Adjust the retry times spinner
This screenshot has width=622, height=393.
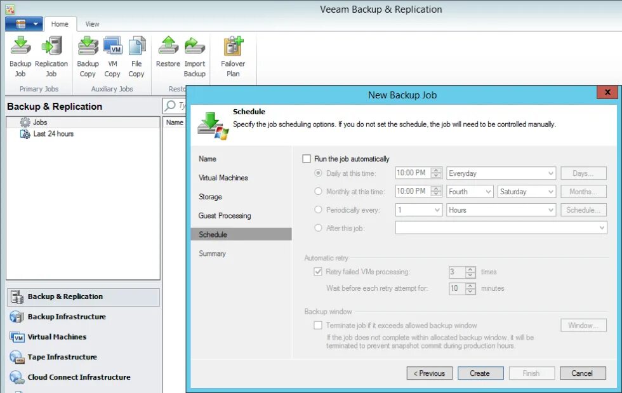click(470, 272)
